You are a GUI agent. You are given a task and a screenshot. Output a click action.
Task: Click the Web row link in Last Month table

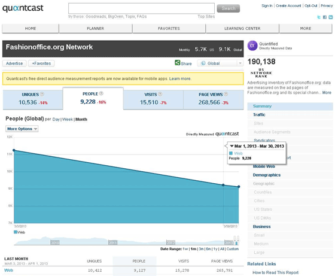pos(9,270)
